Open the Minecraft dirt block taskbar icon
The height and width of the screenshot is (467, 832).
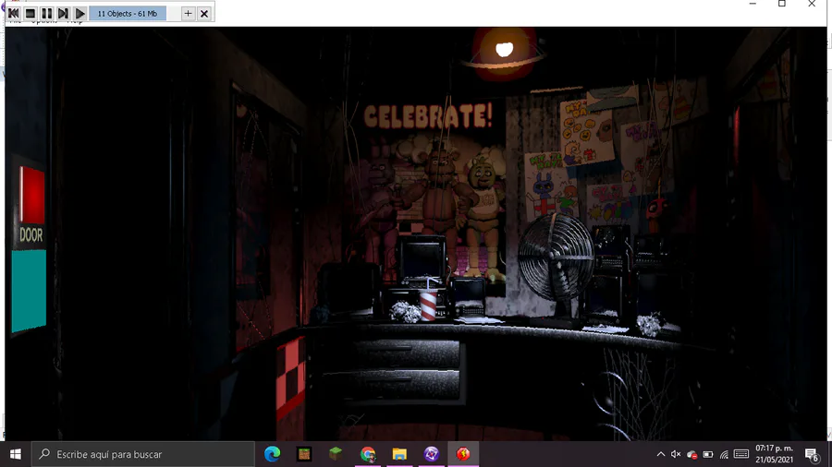(304, 454)
